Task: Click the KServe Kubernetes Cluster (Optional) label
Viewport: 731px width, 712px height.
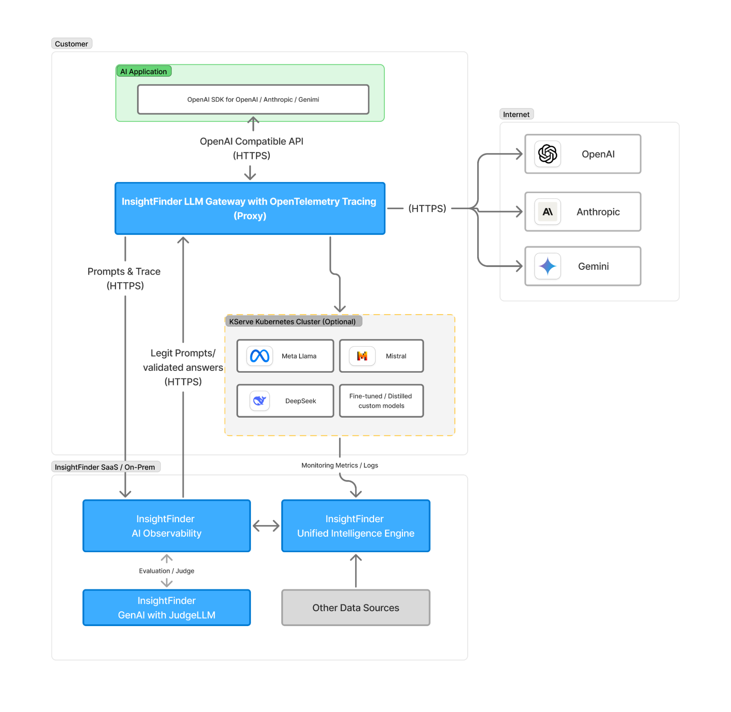Action: [x=293, y=321]
